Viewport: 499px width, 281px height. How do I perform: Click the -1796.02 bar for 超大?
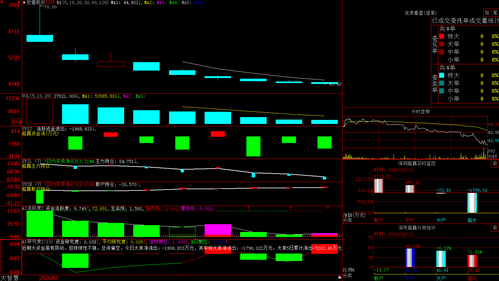pos(472,203)
